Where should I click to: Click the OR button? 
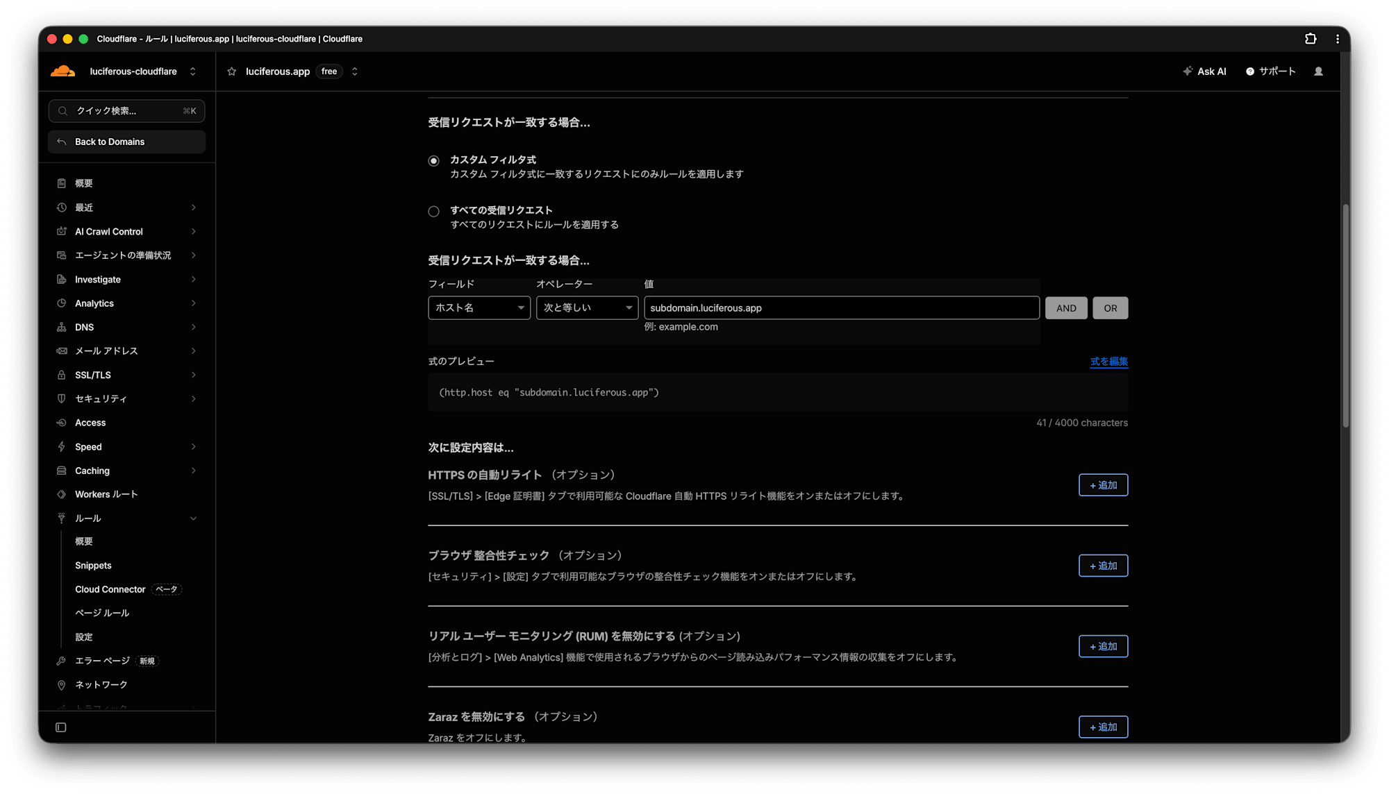[x=1111, y=308]
